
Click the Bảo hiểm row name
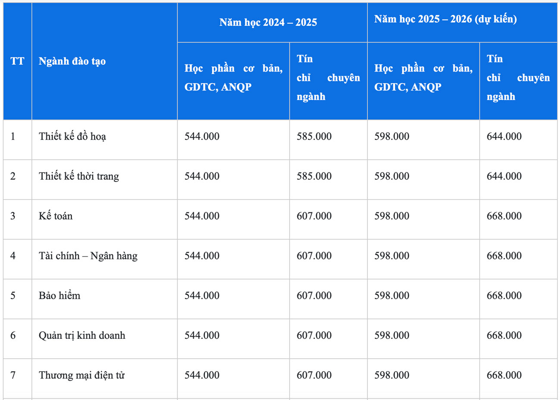click(x=59, y=296)
